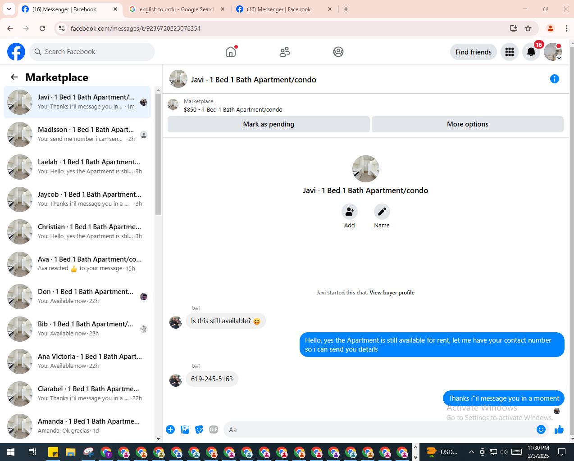Choose a sticker icon in composer
This screenshot has height=461, width=574.
pyautogui.click(x=199, y=429)
